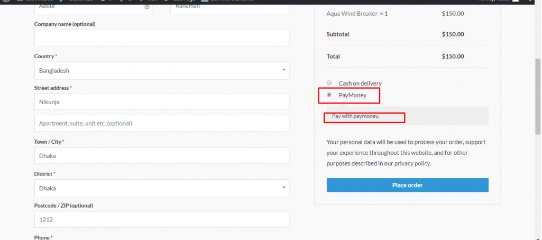The height and width of the screenshot is (240, 542).
Task: Edit the Town / City field
Action: 161,156
